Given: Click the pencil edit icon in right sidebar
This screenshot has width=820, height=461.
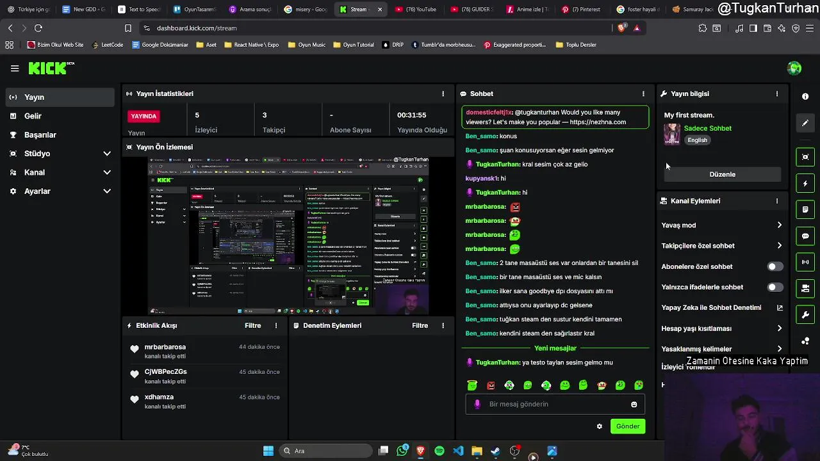Looking at the screenshot, I should point(805,123).
